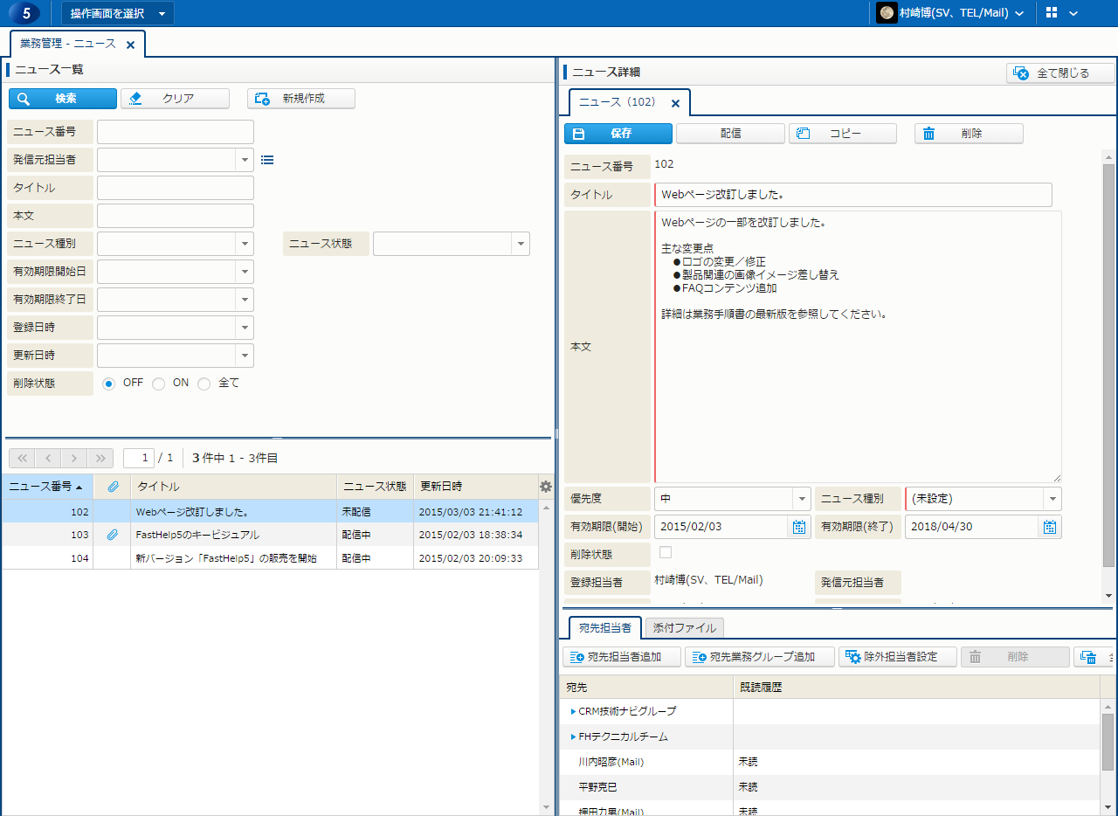Click the 保存 button
This screenshot has height=816, width=1118.
tap(618, 134)
